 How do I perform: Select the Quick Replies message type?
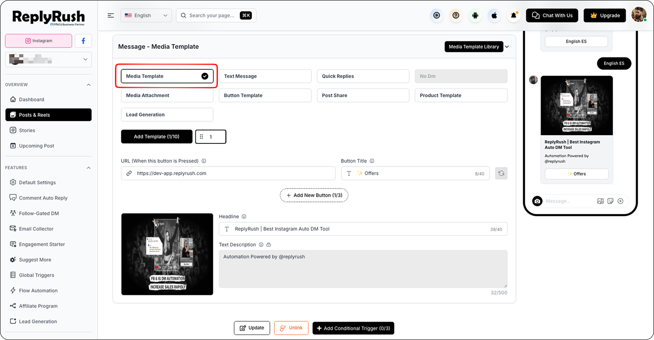pyautogui.click(x=363, y=76)
